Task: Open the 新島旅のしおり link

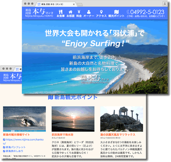Action: pyautogui.click(x=15, y=151)
